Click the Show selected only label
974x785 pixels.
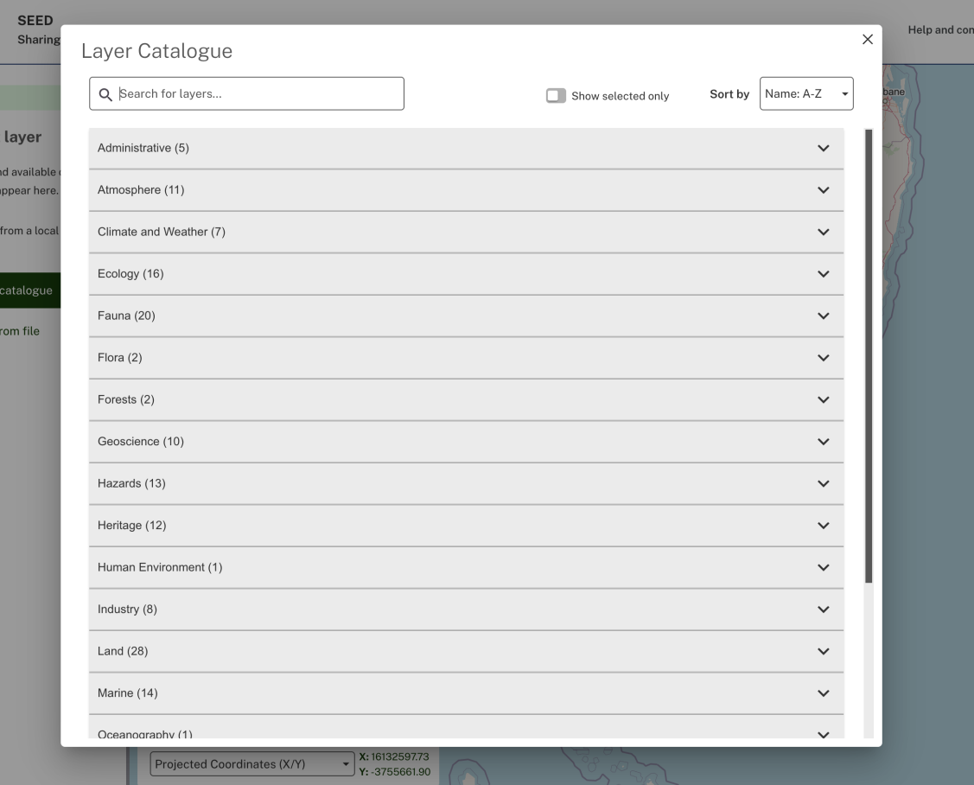click(x=621, y=96)
